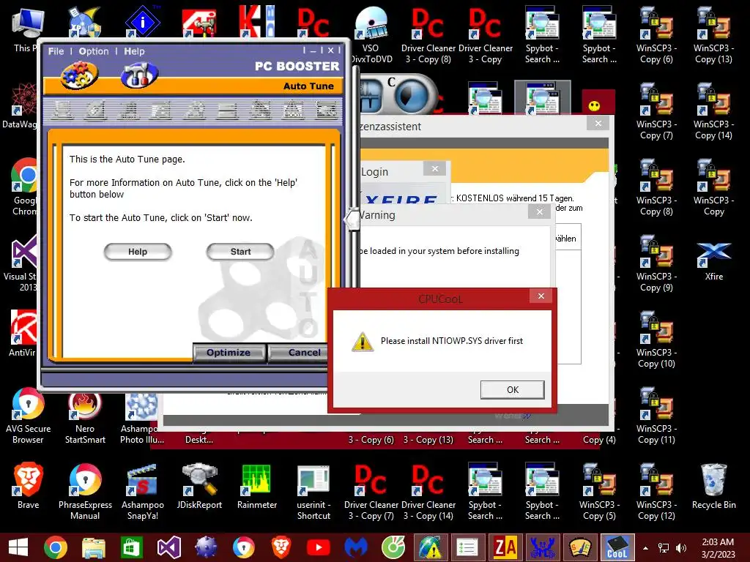Open WinSCP3 - Copy (6) desktop shortcut
This screenshot has height=562, width=750.
coord(656,35)
